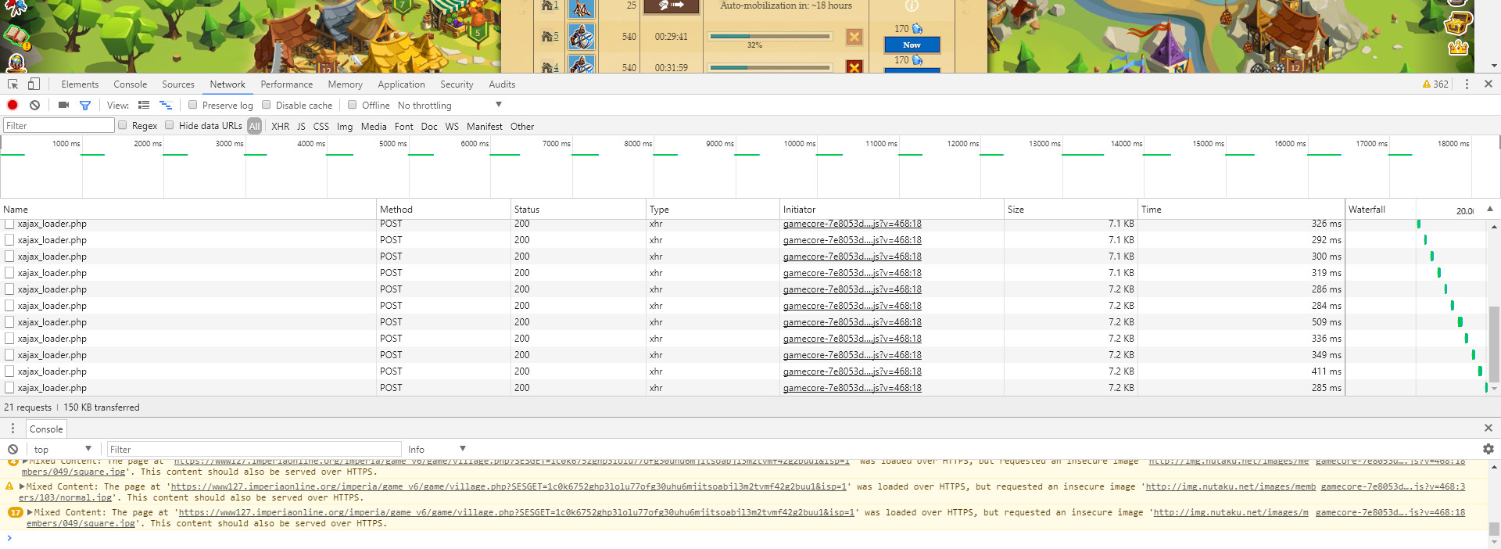
Task: Cancel the training queue at 32% progress
Action: tap(854, 36)
